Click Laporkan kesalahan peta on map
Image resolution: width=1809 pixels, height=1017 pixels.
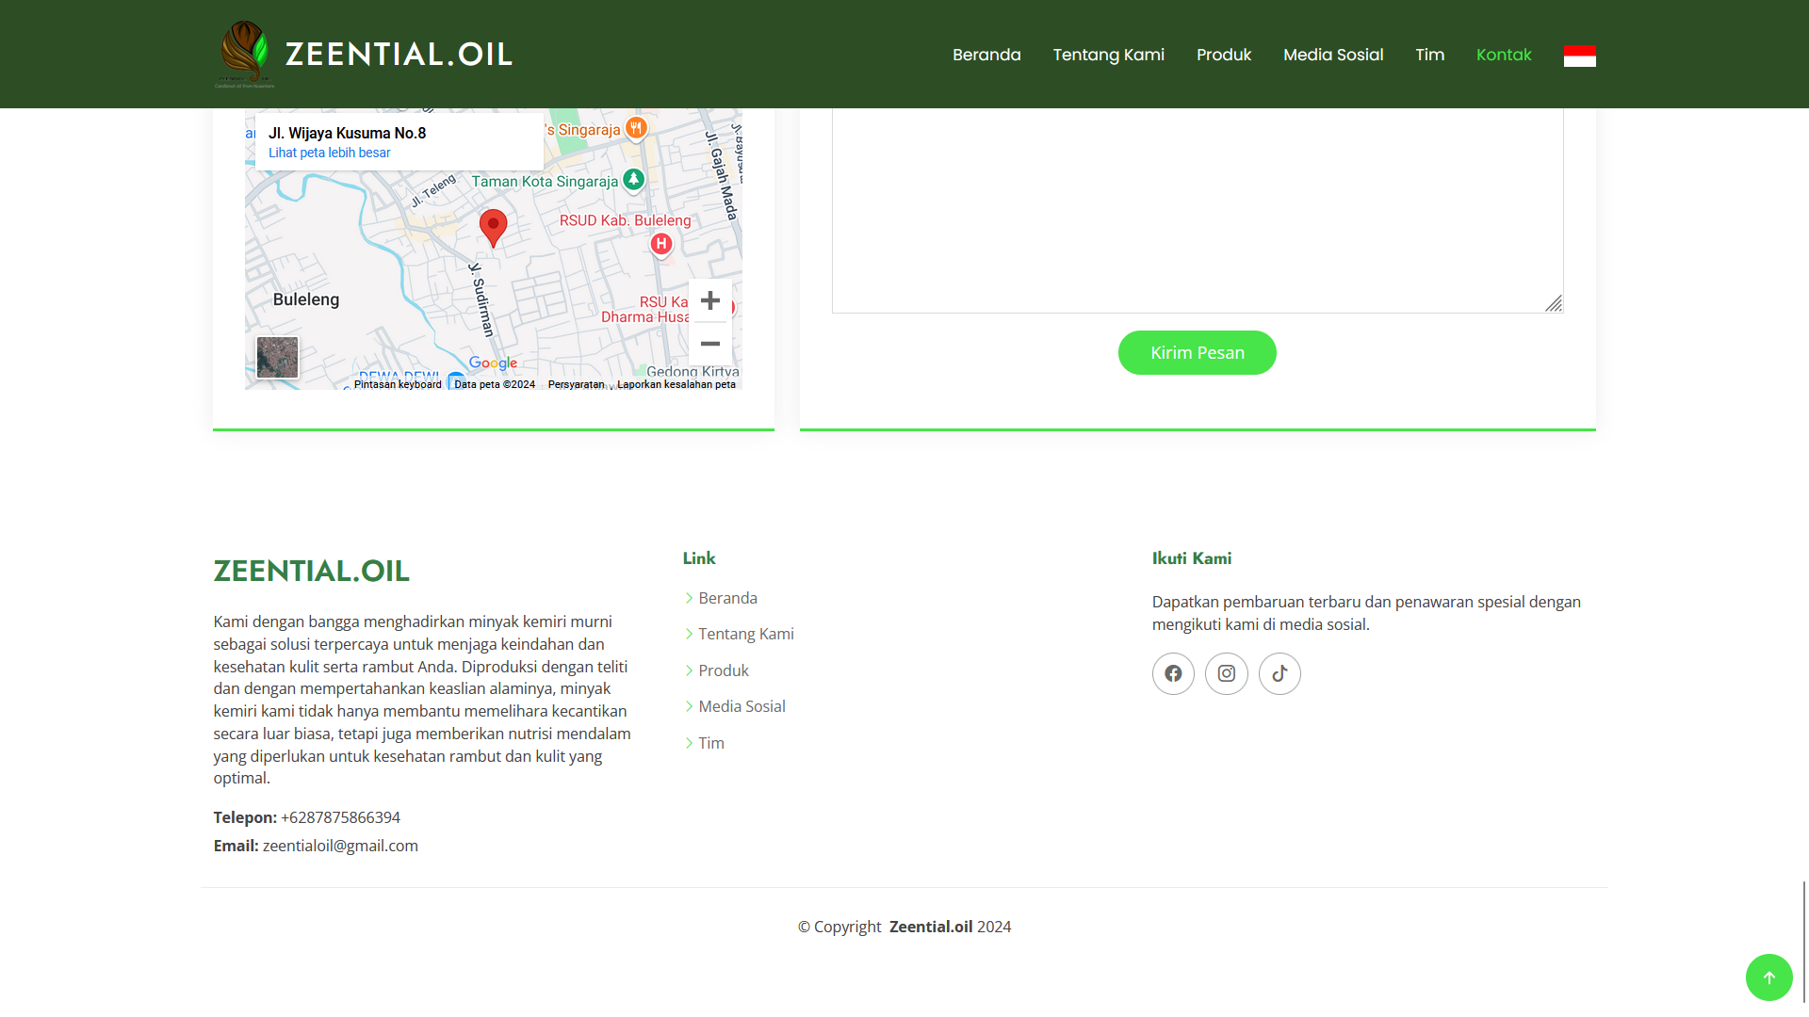click(676, 384)
